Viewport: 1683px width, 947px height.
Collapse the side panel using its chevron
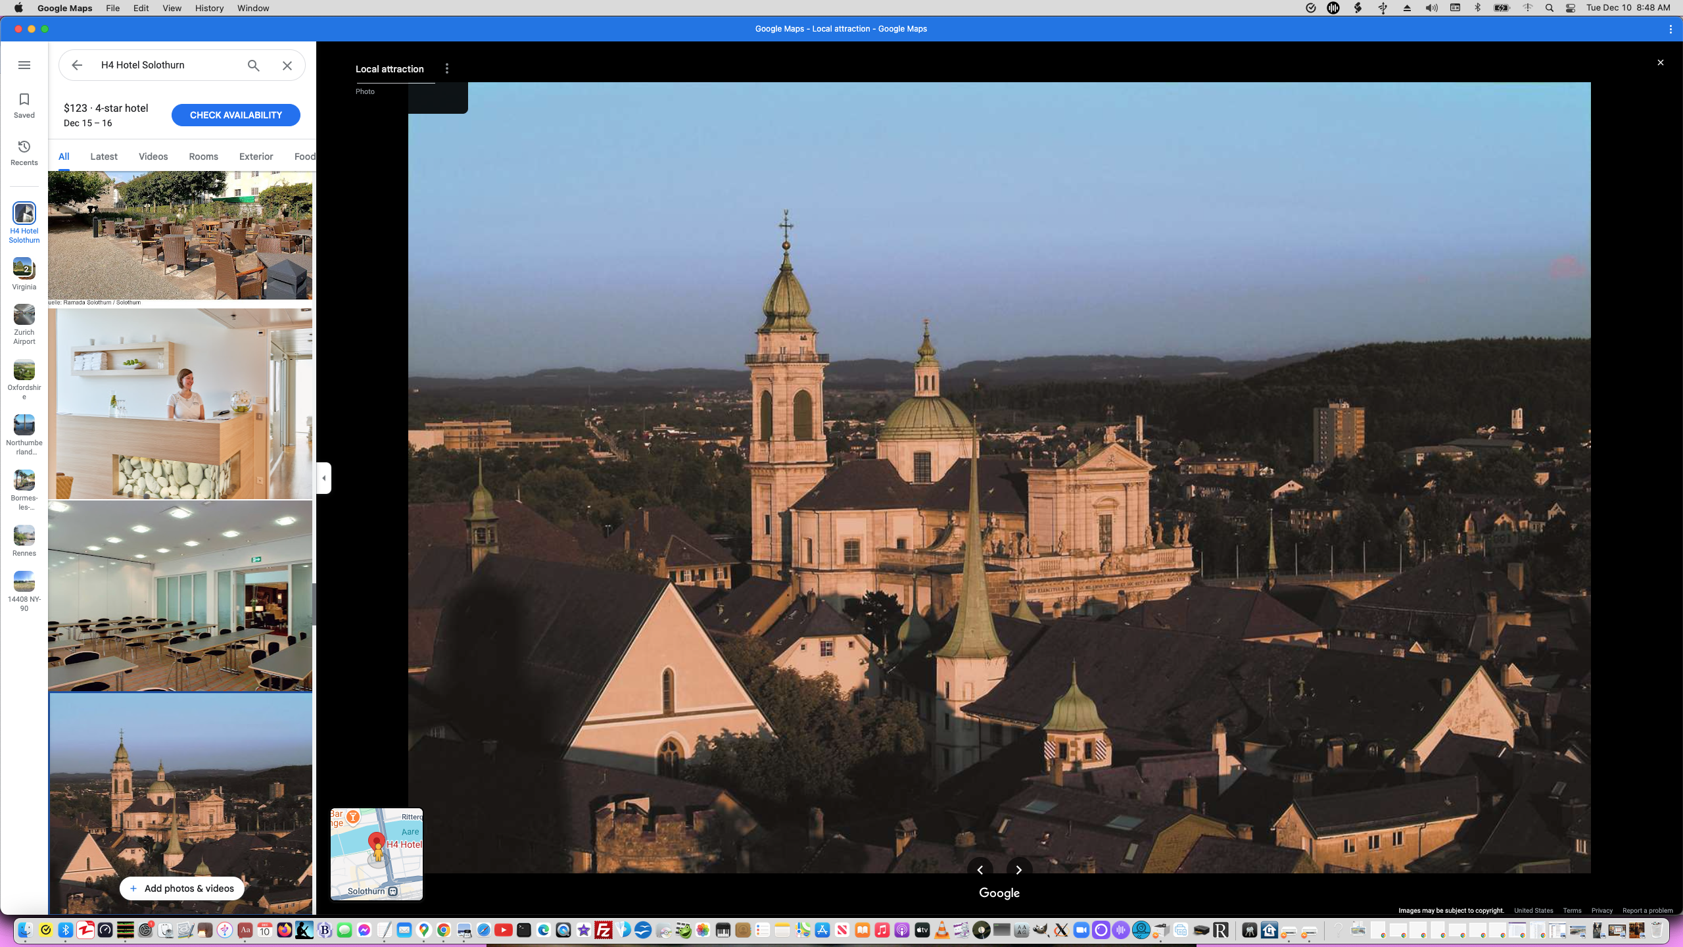tap(323, 478)
